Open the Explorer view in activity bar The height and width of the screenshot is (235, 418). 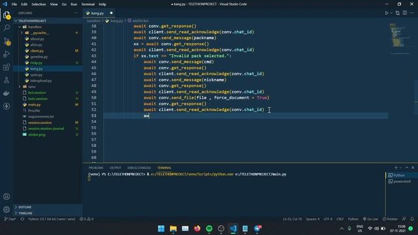click(x=7, y=15)
